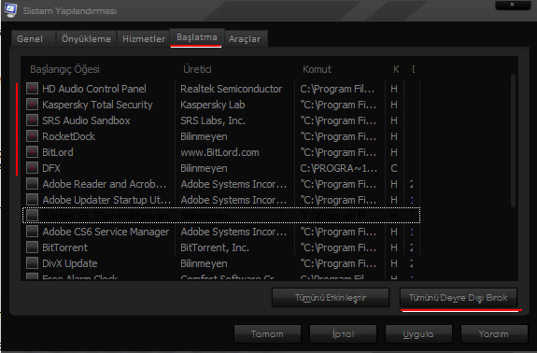Open help via Yardım button
Viewport: 537px width, 353px height.
(x=494, y=333)
